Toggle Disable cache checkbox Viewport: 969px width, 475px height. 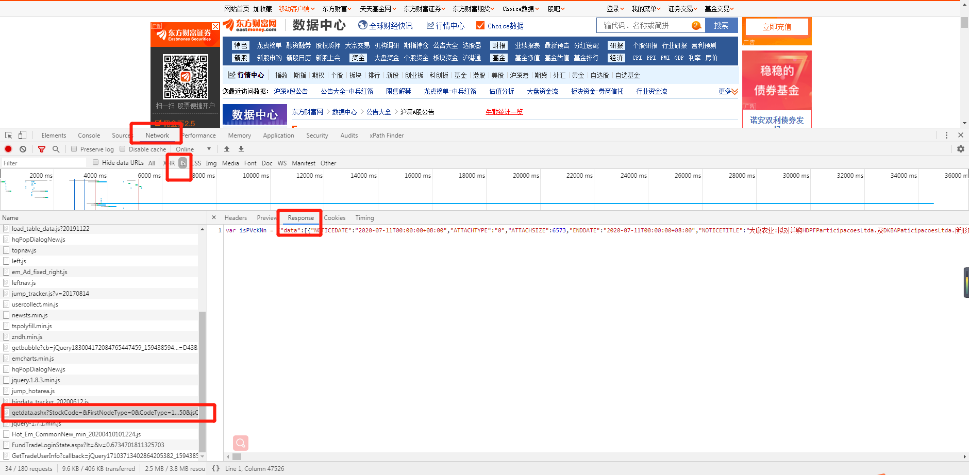123,149
